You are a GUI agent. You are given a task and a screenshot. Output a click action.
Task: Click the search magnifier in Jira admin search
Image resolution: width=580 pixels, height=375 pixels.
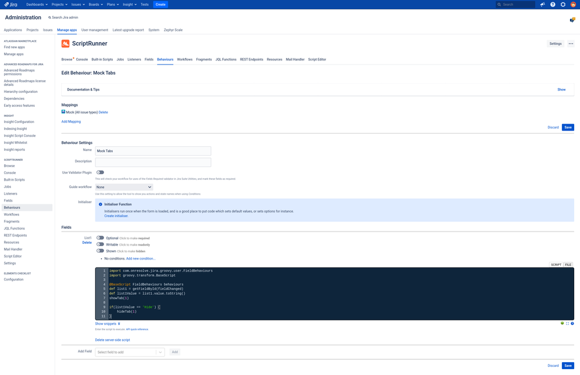49,17
